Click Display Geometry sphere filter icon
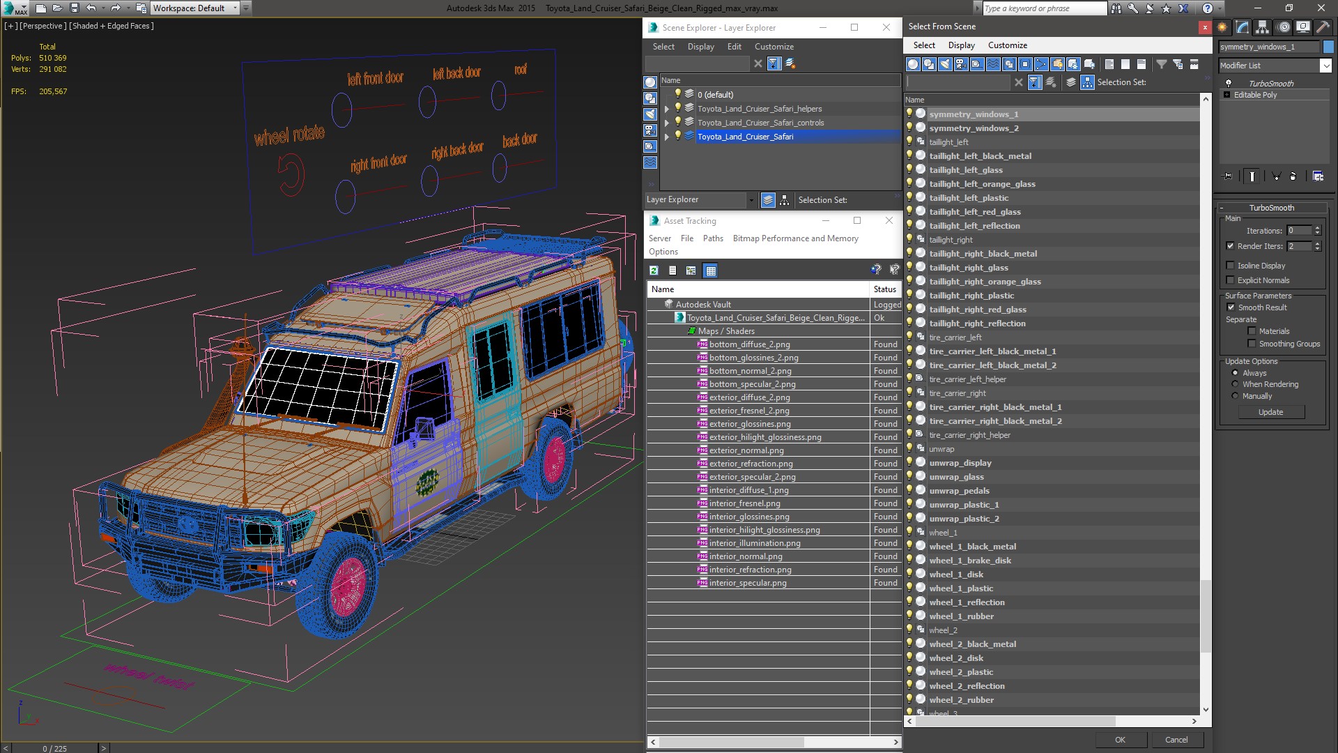 coord(913,64)
